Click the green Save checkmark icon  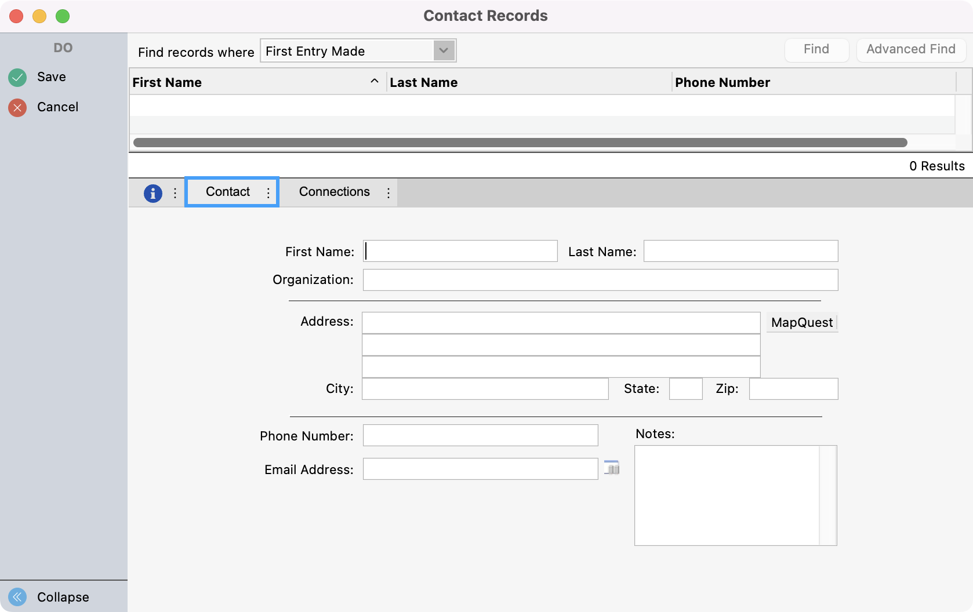click(17, 77)
